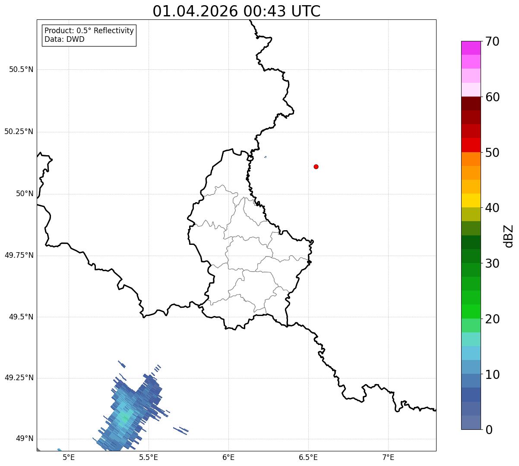Viewport: 519px width, 466px height.
Task: Click the 49.25°N latitude label
Action: click(x=19, y=378)
